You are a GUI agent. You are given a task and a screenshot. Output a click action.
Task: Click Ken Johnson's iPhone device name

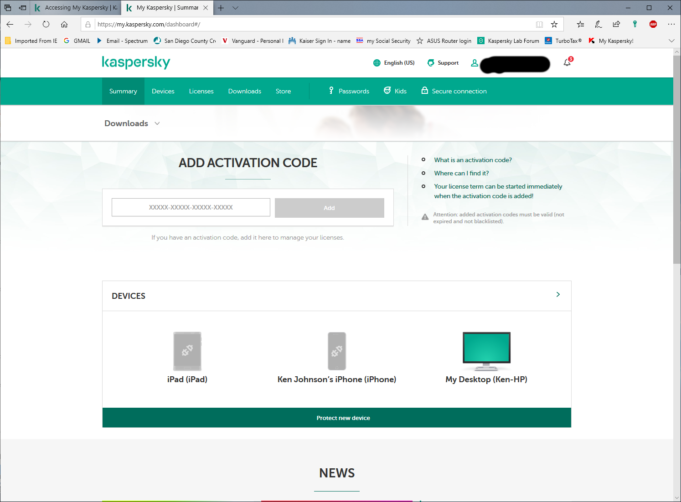(x=337, y=379)
